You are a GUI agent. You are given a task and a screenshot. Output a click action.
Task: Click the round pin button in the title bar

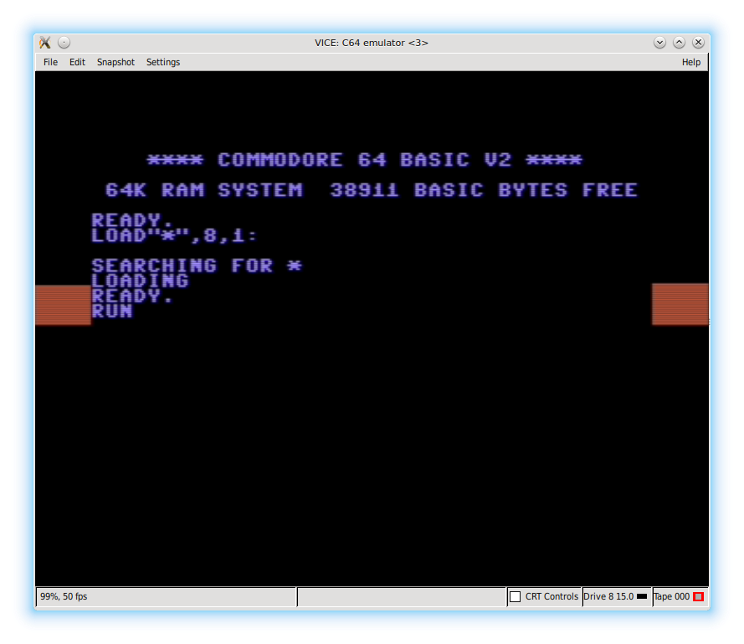(64, 43)
